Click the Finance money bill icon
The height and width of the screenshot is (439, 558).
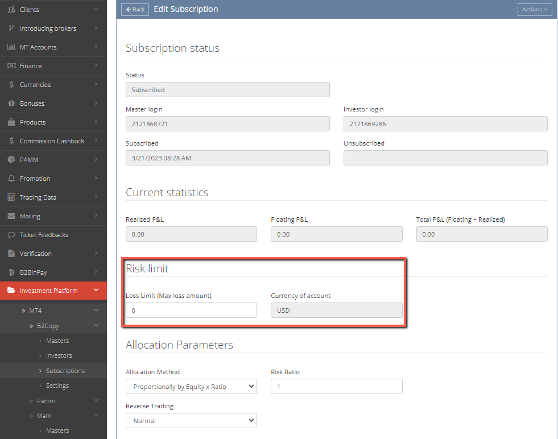click(11, 66)
